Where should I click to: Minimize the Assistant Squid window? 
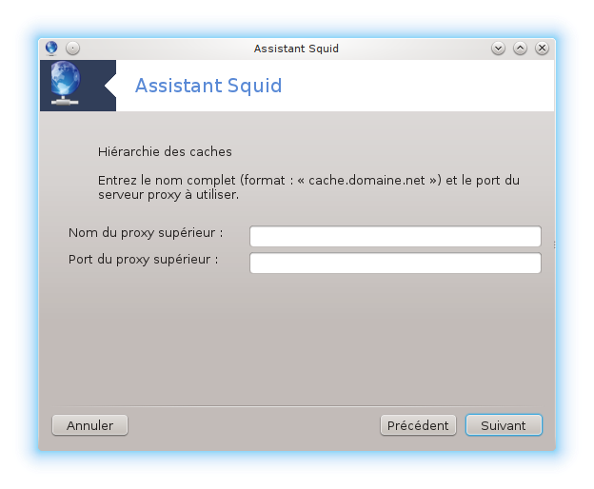498,49
